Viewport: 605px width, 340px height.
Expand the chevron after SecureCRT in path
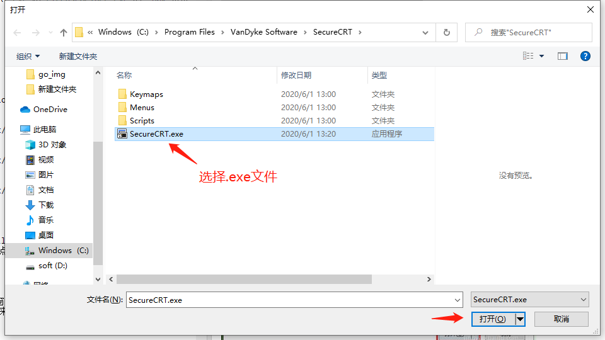click(x=360, y=32)
